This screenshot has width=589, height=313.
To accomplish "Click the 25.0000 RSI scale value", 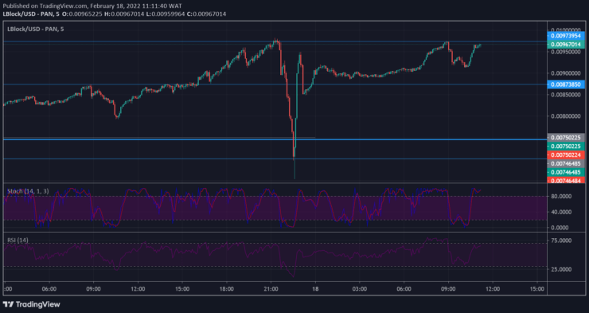I will tap(561, 269).
